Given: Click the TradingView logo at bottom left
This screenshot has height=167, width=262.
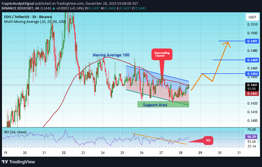Looking at the screenshot, I should coord(19,162).
